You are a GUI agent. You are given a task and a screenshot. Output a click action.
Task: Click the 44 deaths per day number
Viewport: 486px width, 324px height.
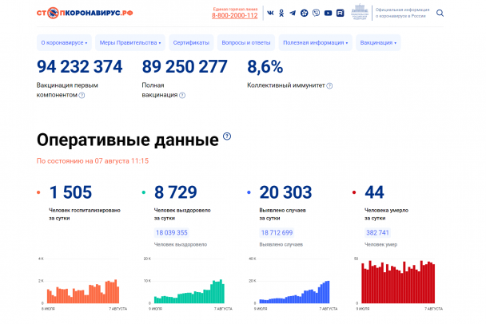click(x=374, y=192)
